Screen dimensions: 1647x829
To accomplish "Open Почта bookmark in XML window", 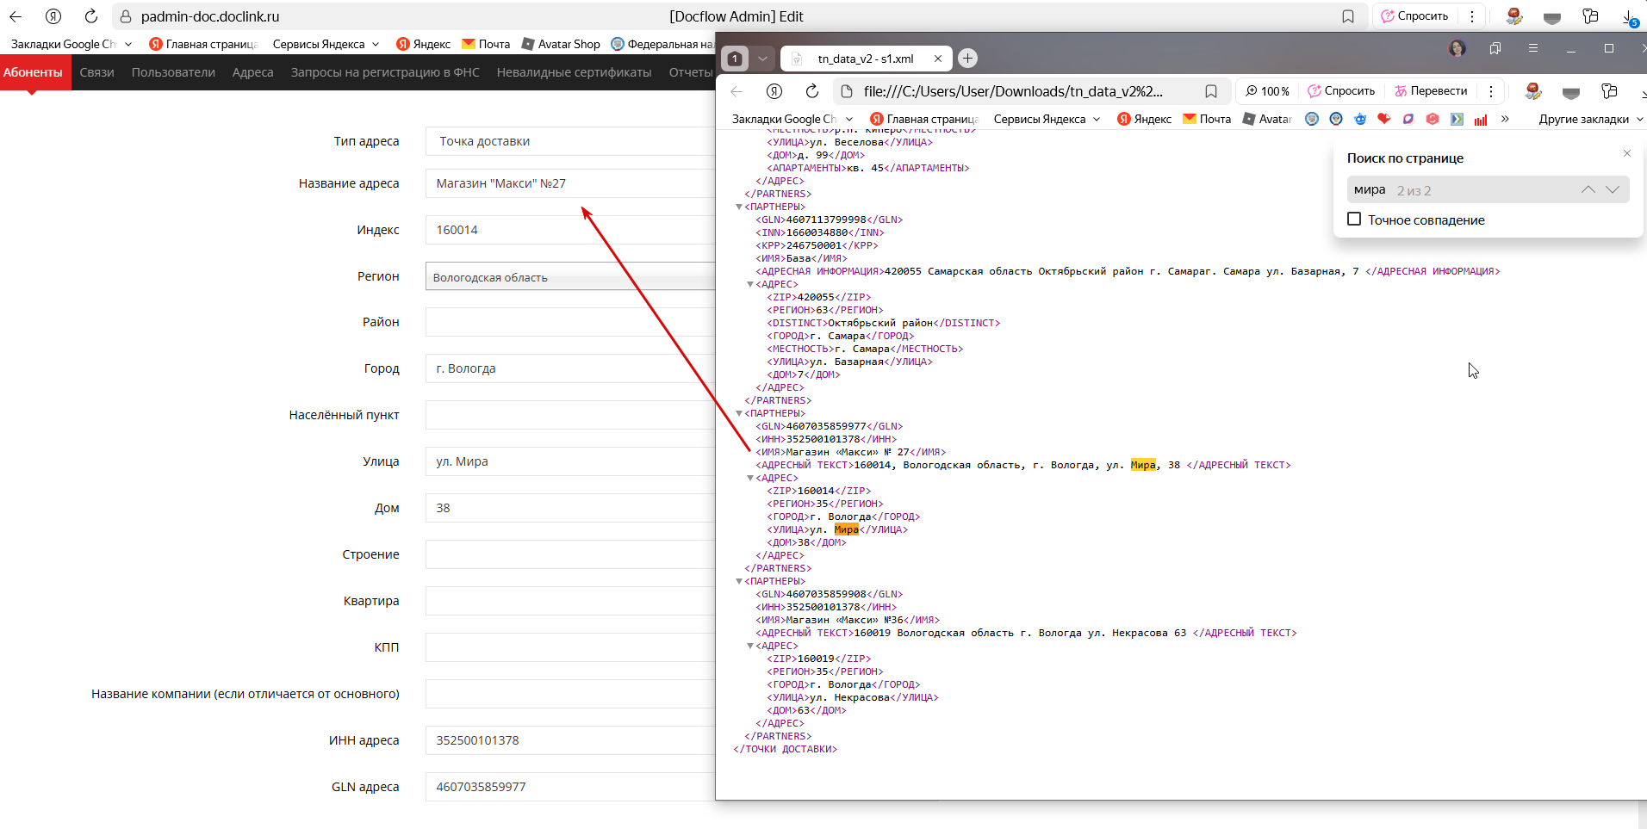I will click(x=1206, y=119).
